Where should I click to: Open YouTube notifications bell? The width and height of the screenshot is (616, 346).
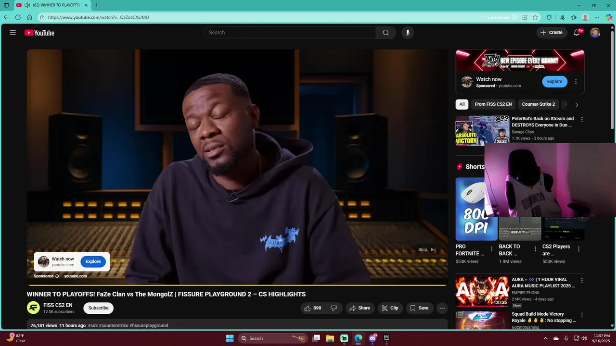coord(577,33)
